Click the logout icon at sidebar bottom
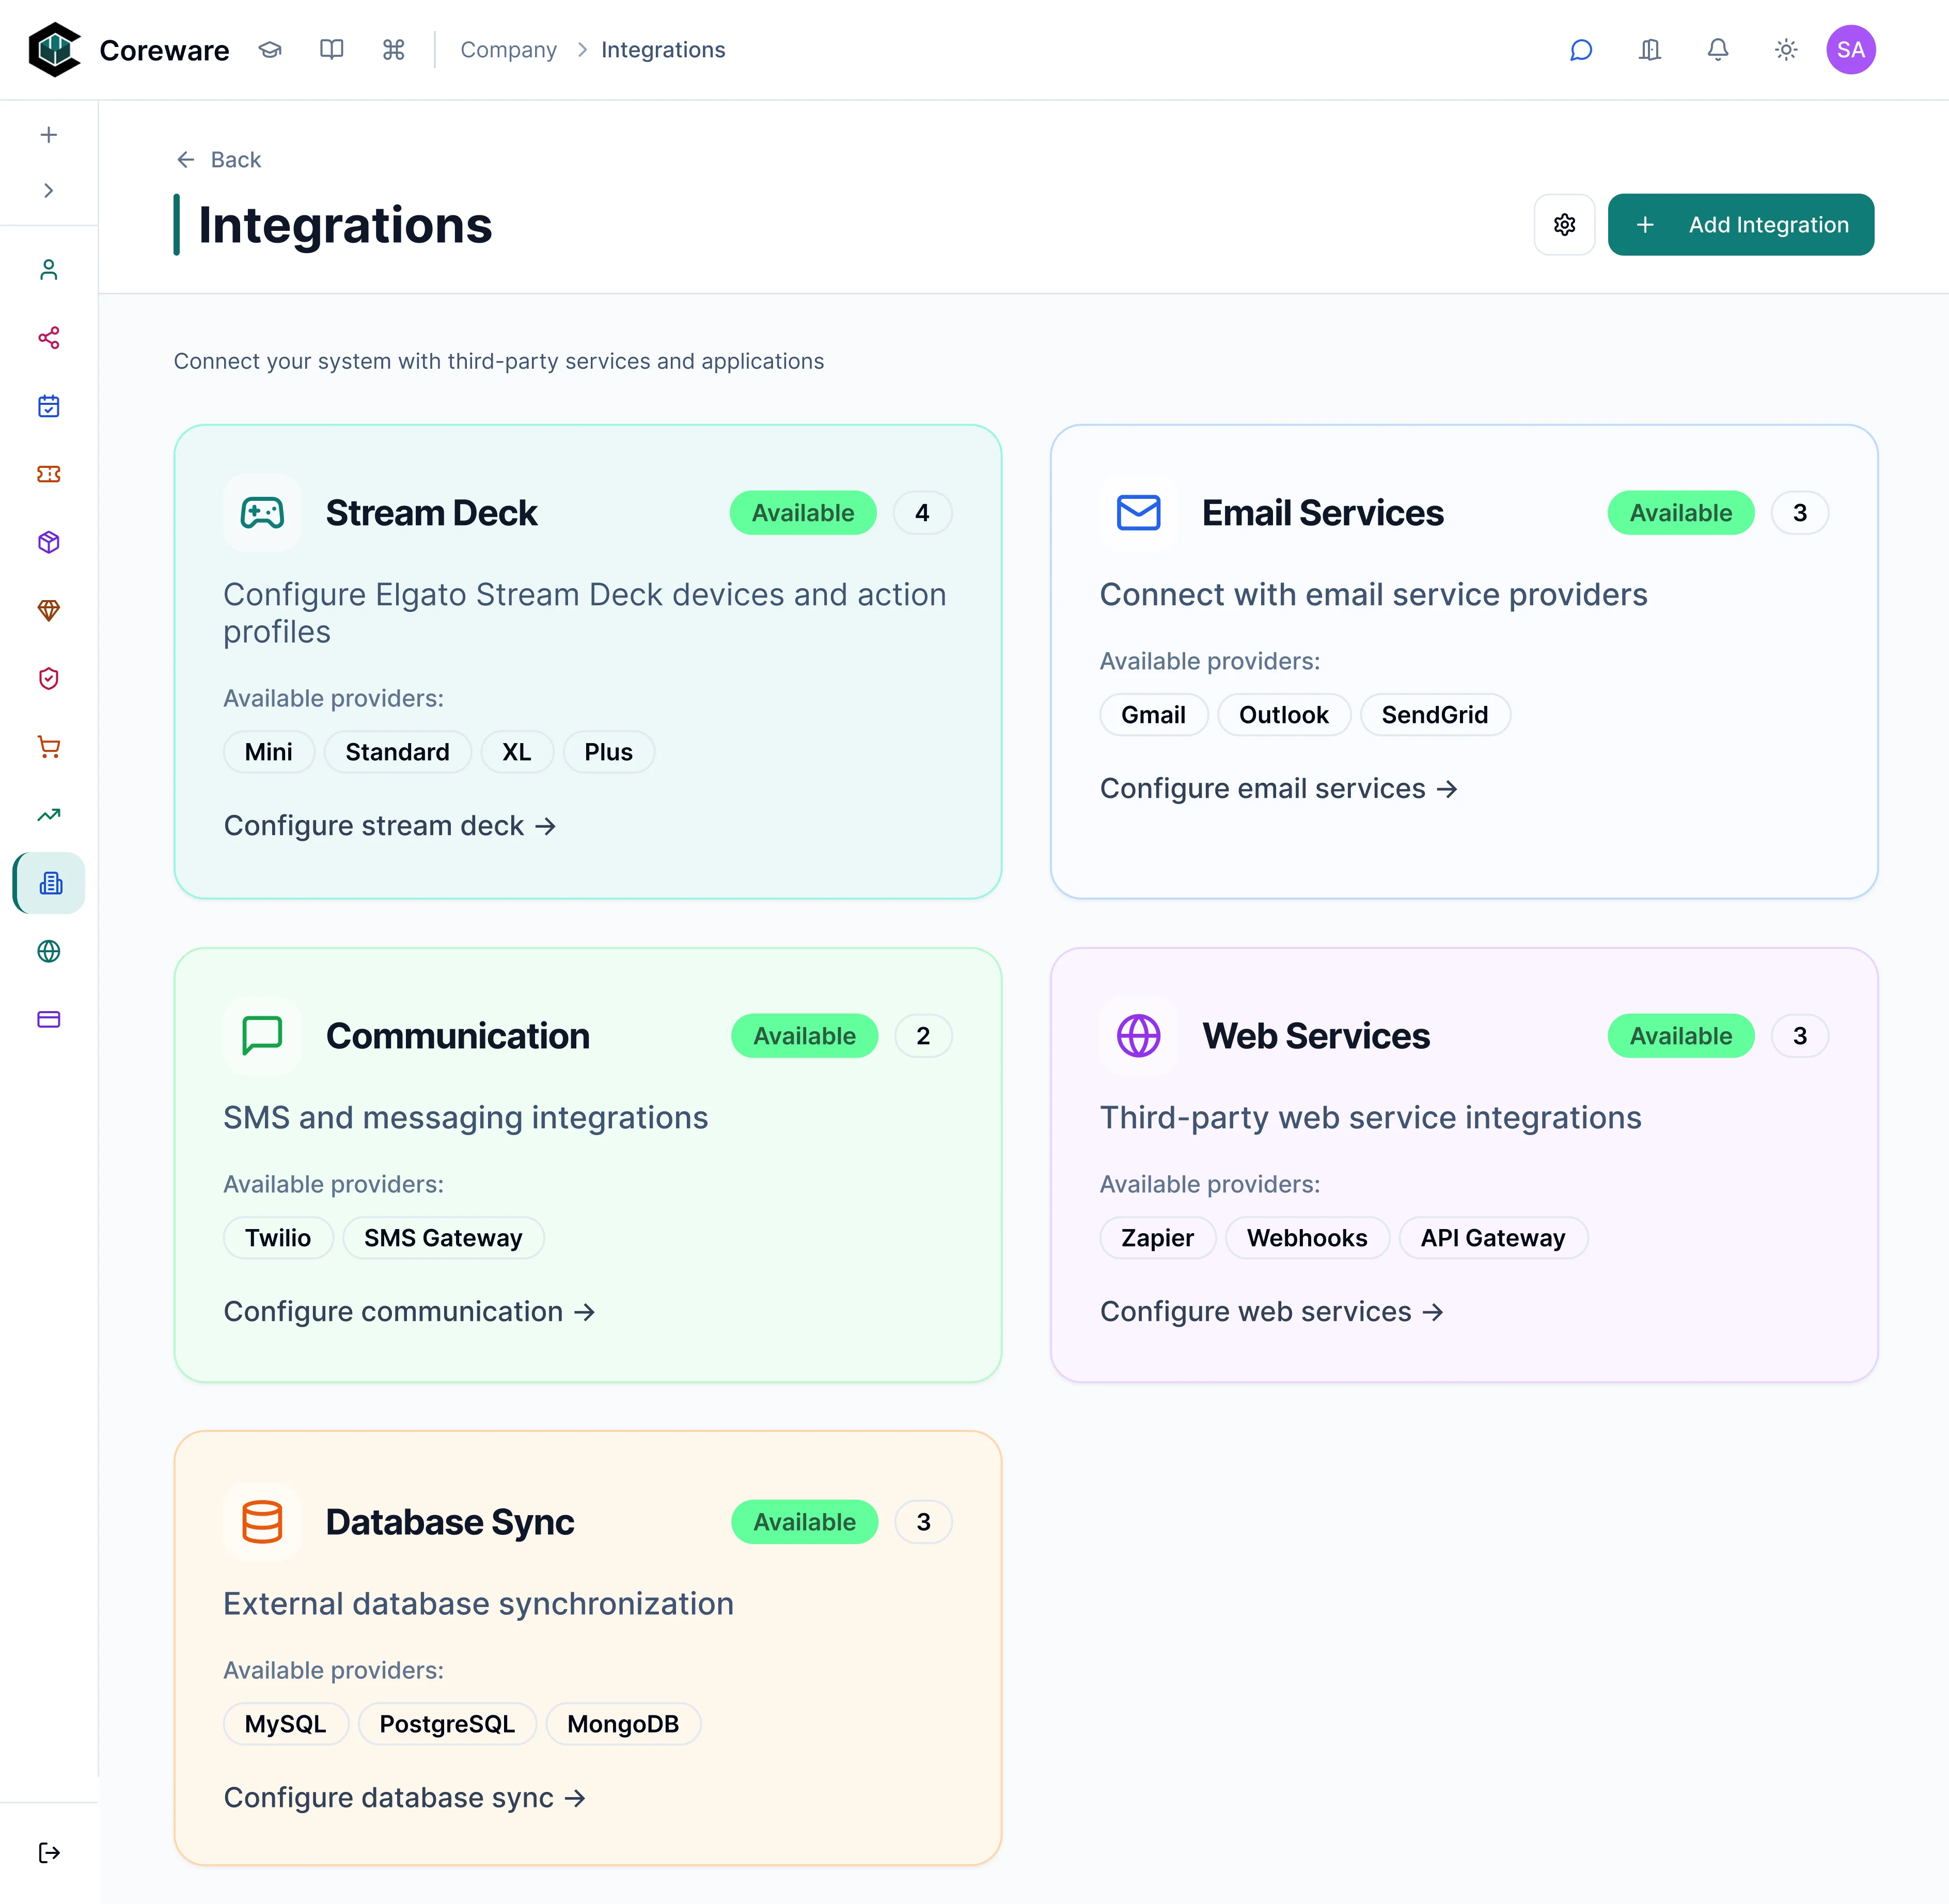Viewport: 1949px width, 1904px height. [49, 1853]
